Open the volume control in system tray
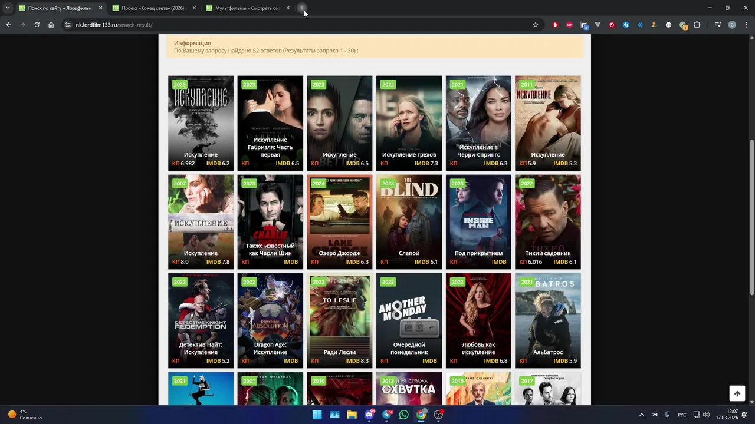755x424 pixels. point(707,415)
